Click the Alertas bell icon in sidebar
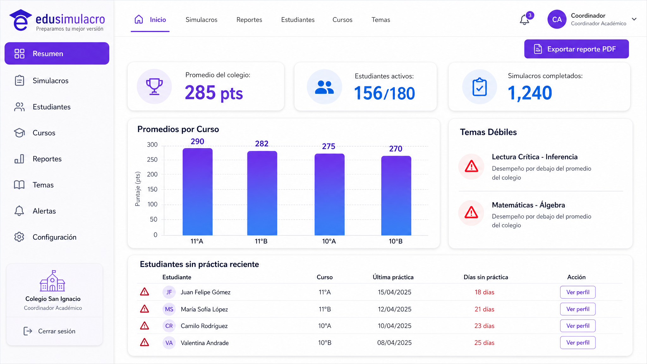The width and height of the screenshot is (647, 364). (19, 211)
